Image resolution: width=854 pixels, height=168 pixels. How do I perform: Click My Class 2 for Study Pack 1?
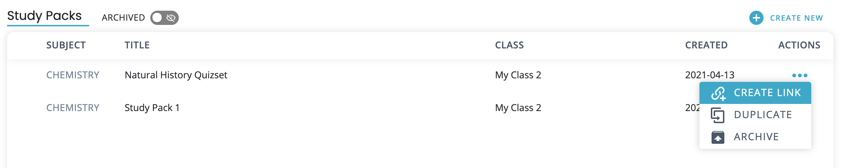(x=518, y=108)
